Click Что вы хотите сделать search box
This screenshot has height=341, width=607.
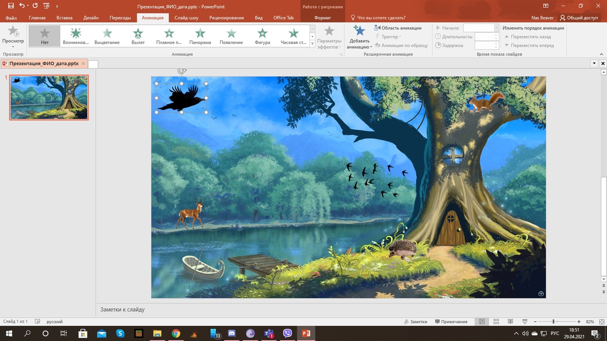coord(378,18)
